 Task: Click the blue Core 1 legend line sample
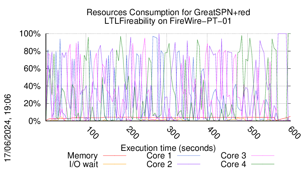coord(189,156)
